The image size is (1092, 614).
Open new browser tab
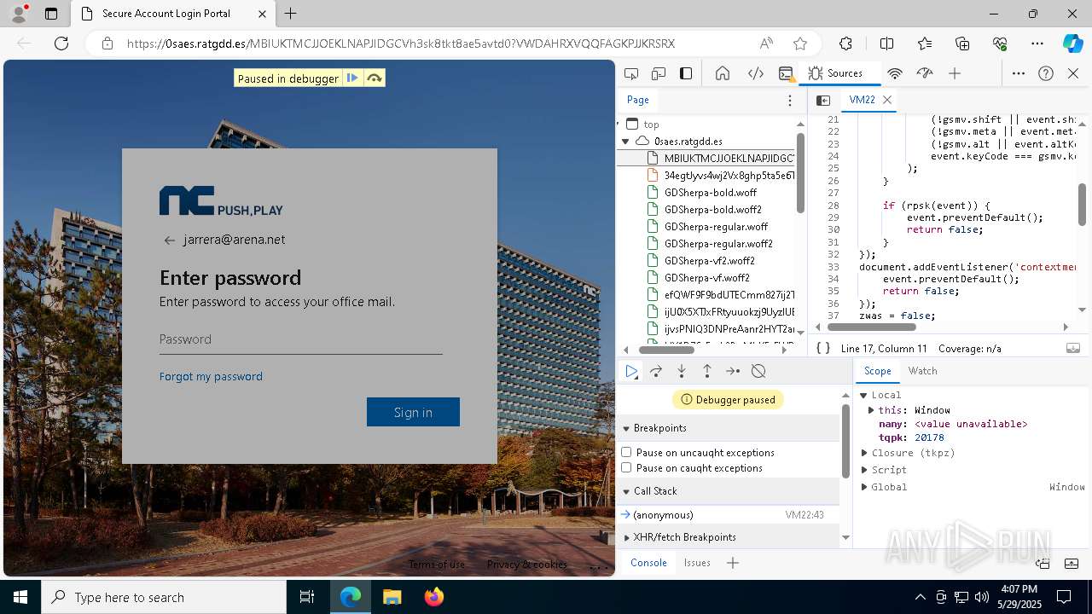pos(291,14)
